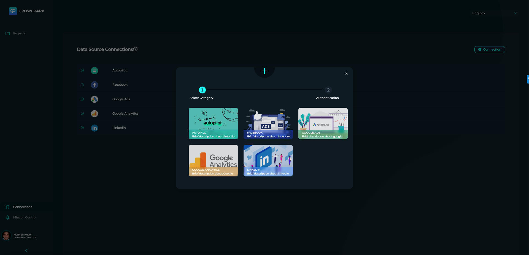Select Projects in the sidebar
Image resolution: width=529 pixels, height=255 pixels.
pos(19,33)
